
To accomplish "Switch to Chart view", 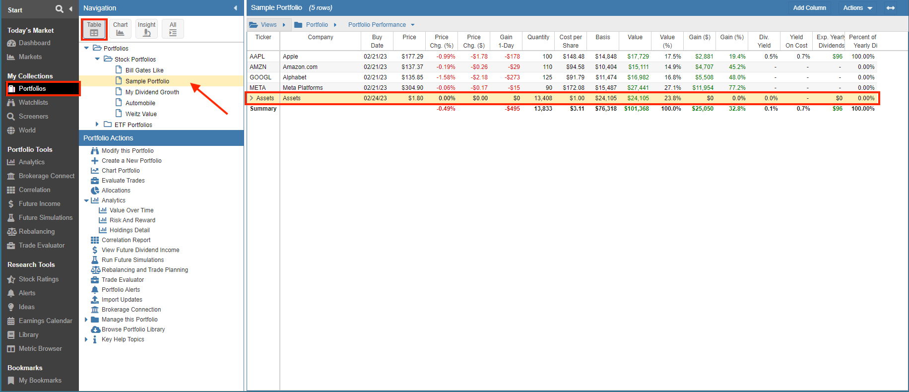I will coord(120,29).
